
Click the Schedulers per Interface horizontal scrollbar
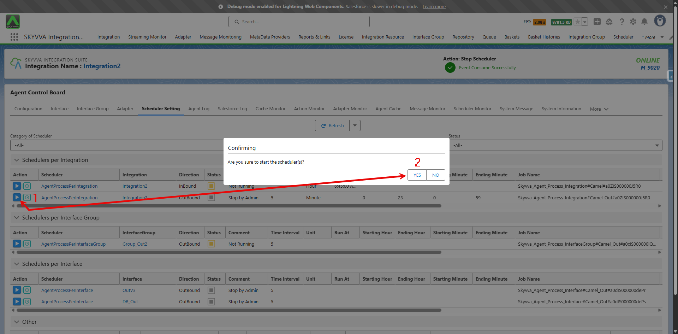(229, 310)
